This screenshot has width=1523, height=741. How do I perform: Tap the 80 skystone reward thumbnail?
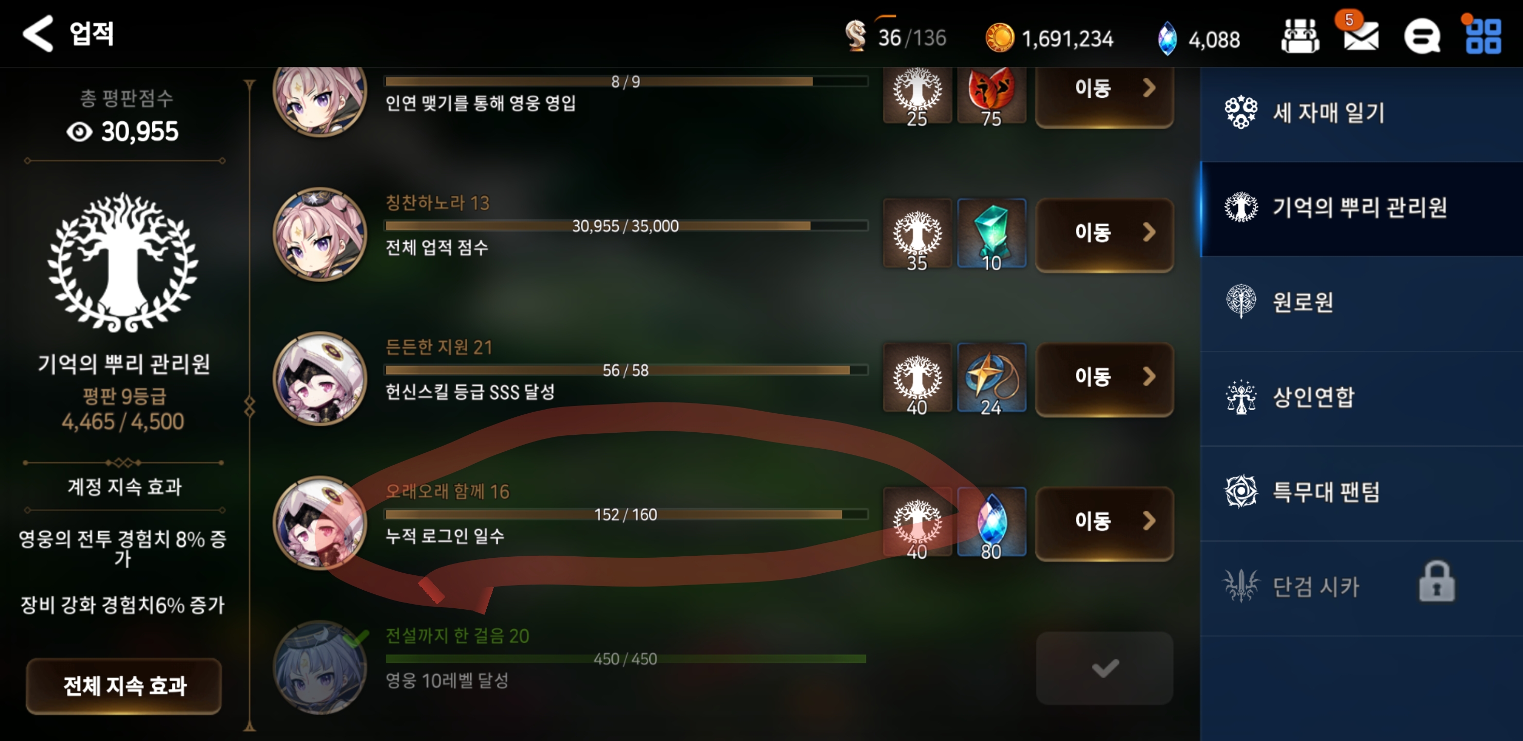(x=991, y=522)
